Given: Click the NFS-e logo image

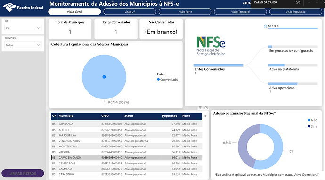Looking at the screenshot, I should point(211,46).
